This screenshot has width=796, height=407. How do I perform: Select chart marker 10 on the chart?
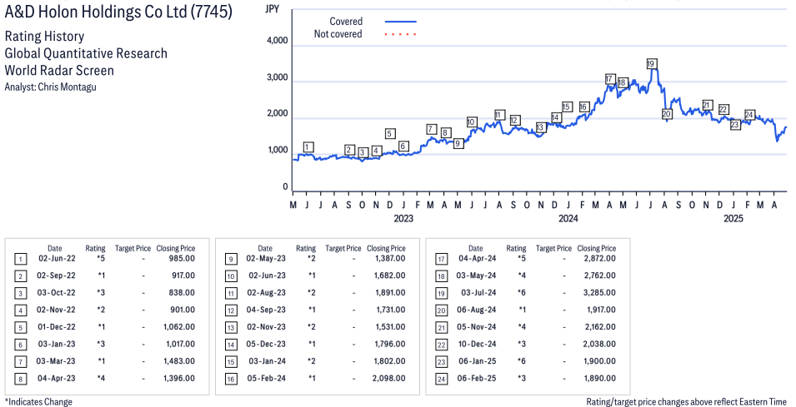point(471,122)
